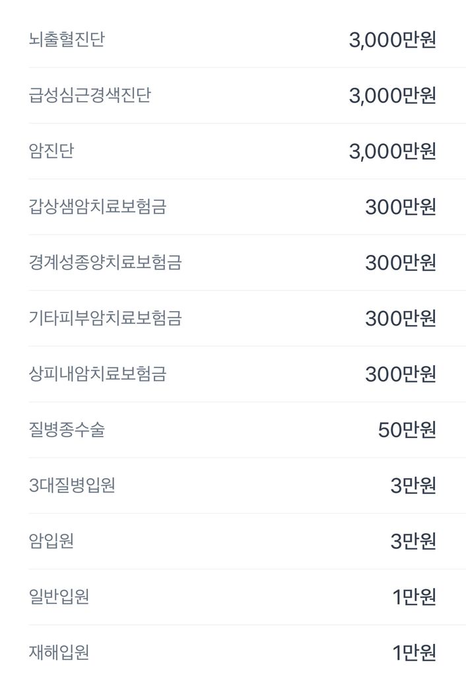This screenshot has width=466, height=687.
Task: Open the 갑상샘암치료보험금 entry
Action: coord(98,207)
